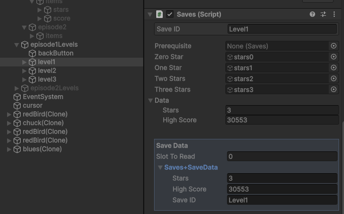Collapse the Data foldout
This screenshot has width=344, height=214.
pyautogui.click(x=150, y=101)
